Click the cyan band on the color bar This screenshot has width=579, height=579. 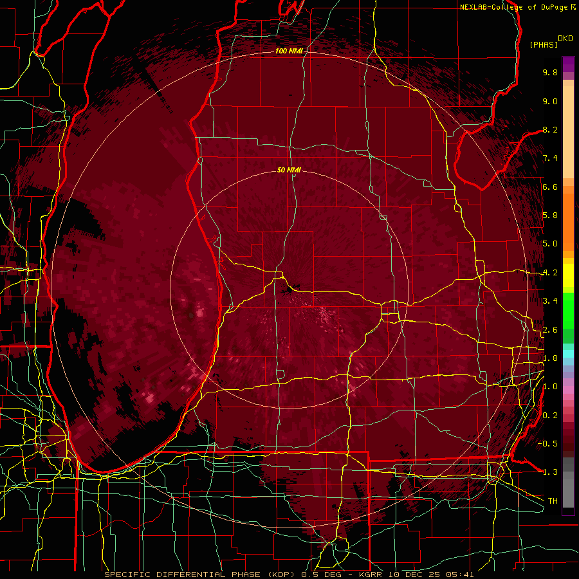pos(568,354)
